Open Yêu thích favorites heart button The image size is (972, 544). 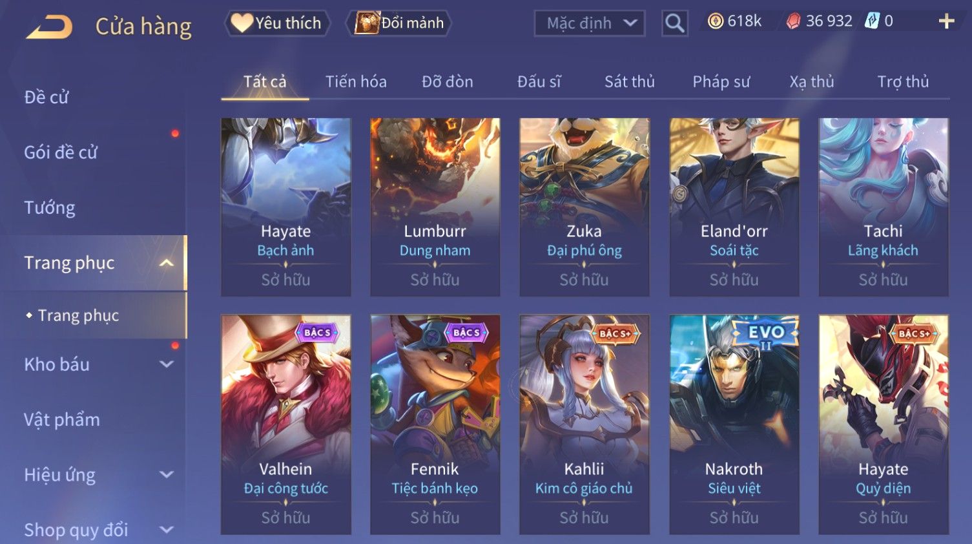277,23
